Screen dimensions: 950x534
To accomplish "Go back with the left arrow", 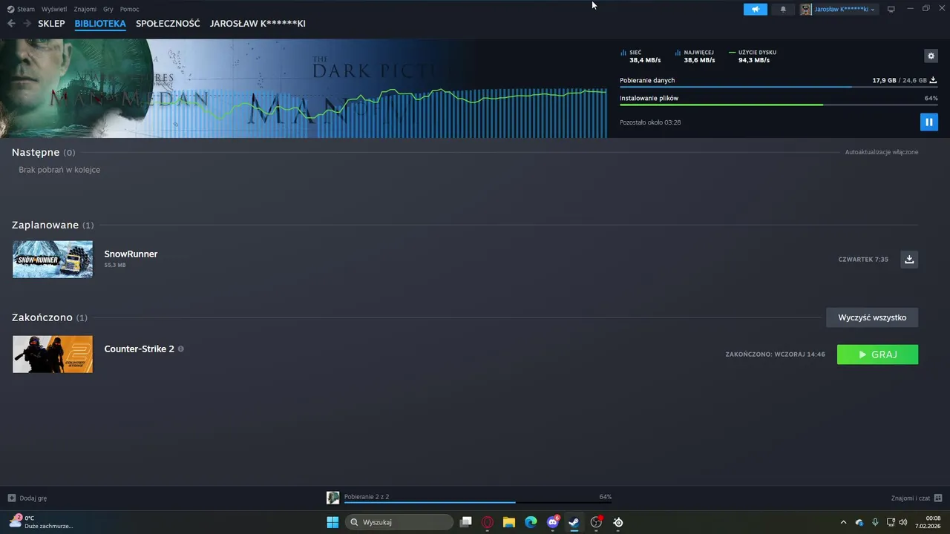I will (10, 23).
